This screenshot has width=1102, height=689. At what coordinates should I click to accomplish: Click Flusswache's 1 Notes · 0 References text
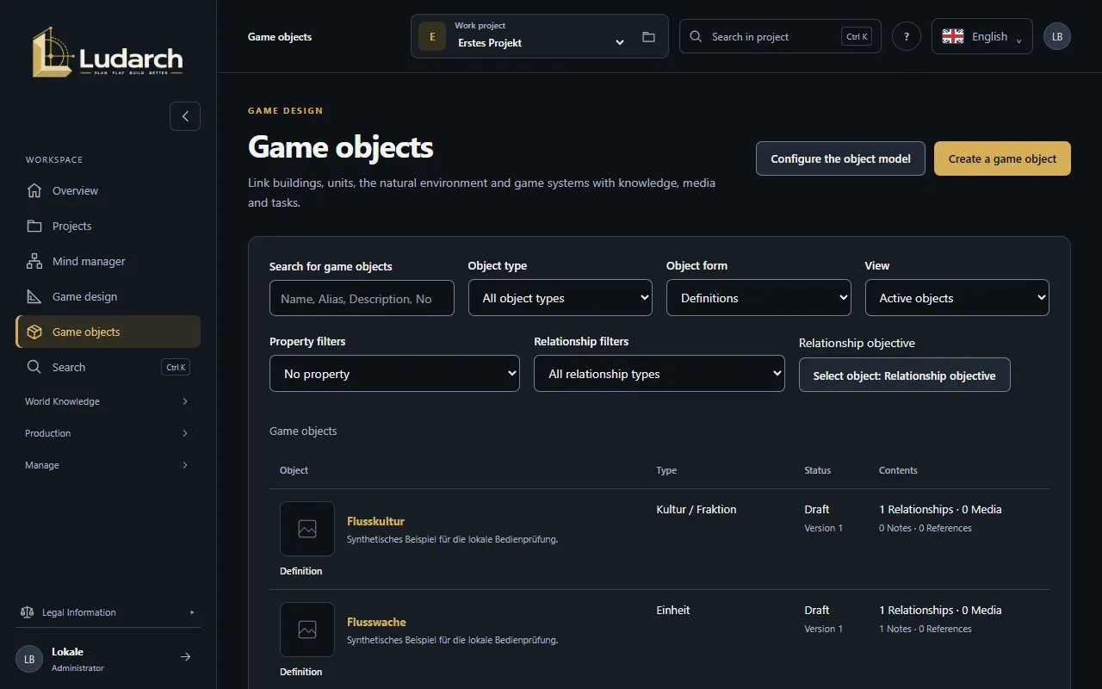coord(926,629)
